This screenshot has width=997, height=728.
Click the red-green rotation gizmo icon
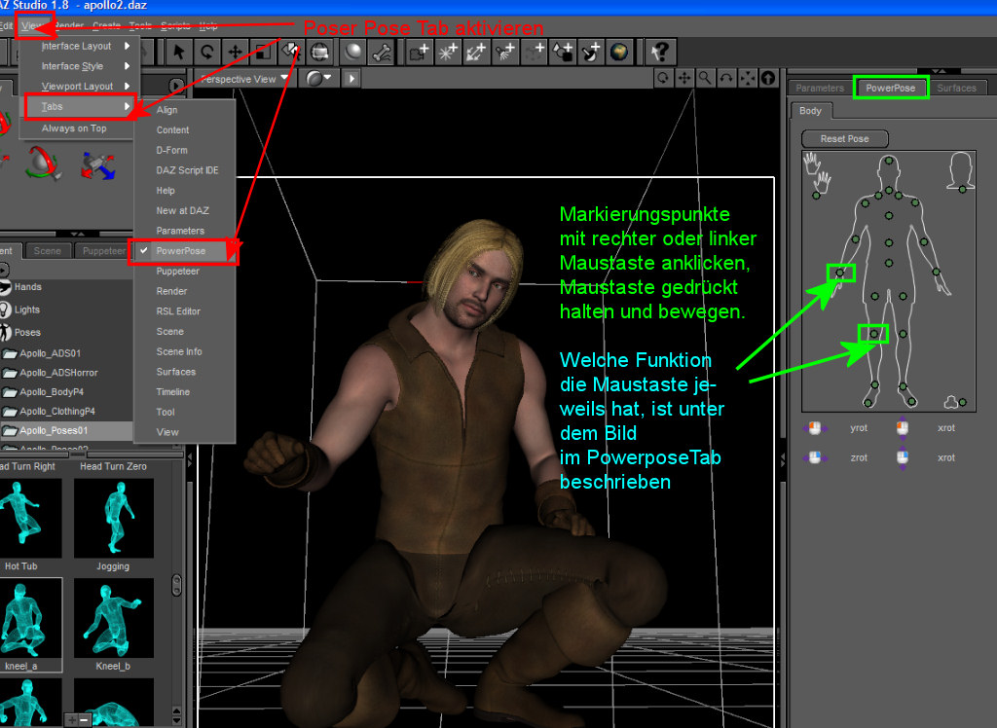[x=43, y=164]
